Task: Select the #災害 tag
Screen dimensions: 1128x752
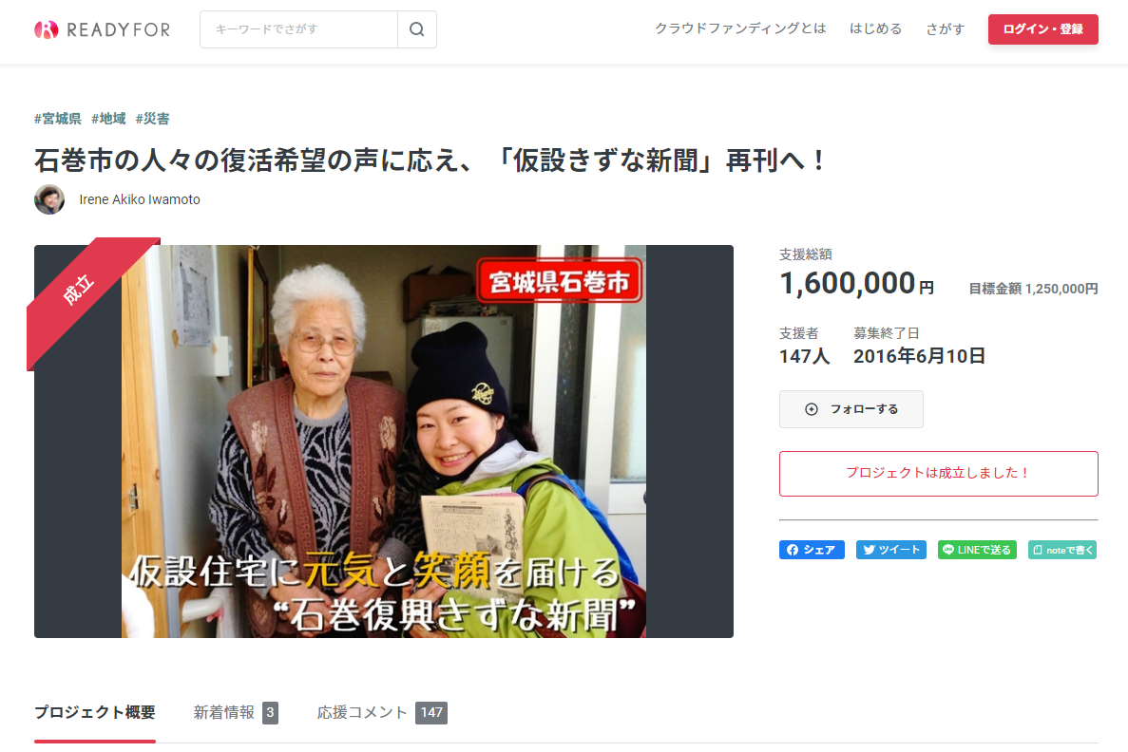Action: pos(152,119)
